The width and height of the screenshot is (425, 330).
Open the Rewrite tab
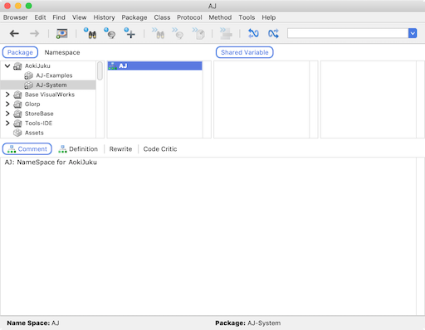[120, 149]
